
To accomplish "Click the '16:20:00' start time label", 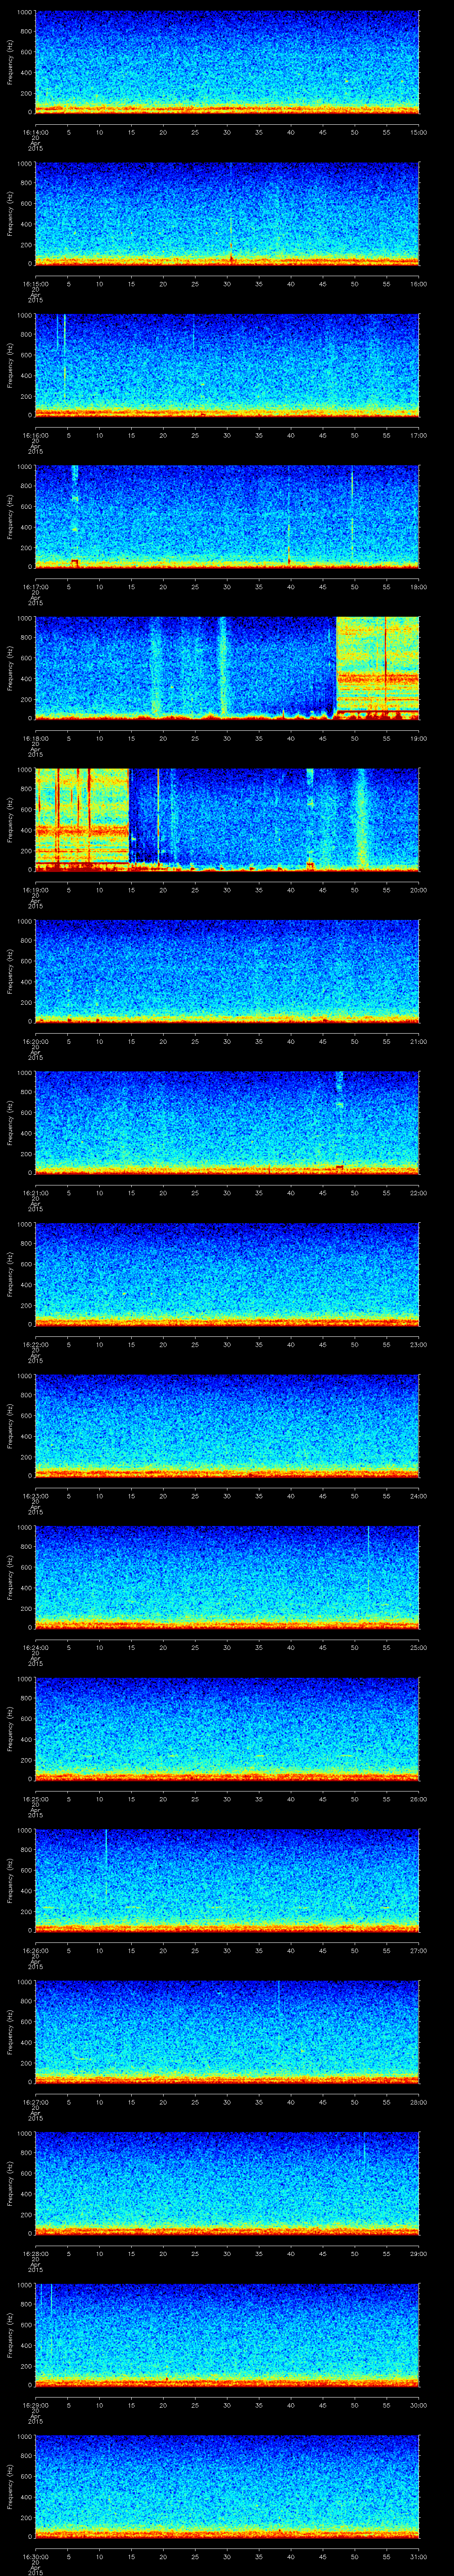I will click(x=35, y=1041).
